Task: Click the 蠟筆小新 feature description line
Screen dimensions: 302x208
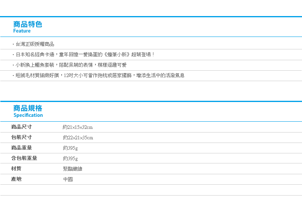Action: pos(83,55)
